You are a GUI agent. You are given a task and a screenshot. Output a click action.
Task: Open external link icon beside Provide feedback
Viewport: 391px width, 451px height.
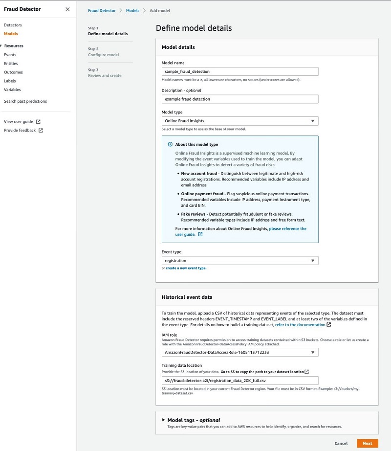click(41, 130)
